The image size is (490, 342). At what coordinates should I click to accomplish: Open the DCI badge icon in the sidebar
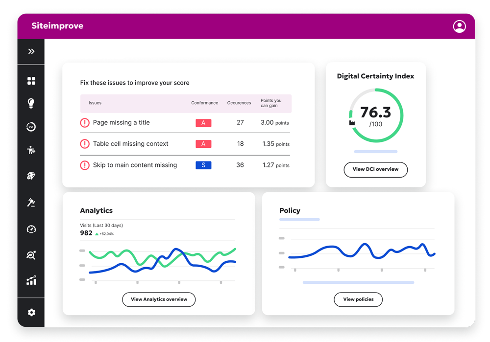pyautogui.click(x=31, y=127)
